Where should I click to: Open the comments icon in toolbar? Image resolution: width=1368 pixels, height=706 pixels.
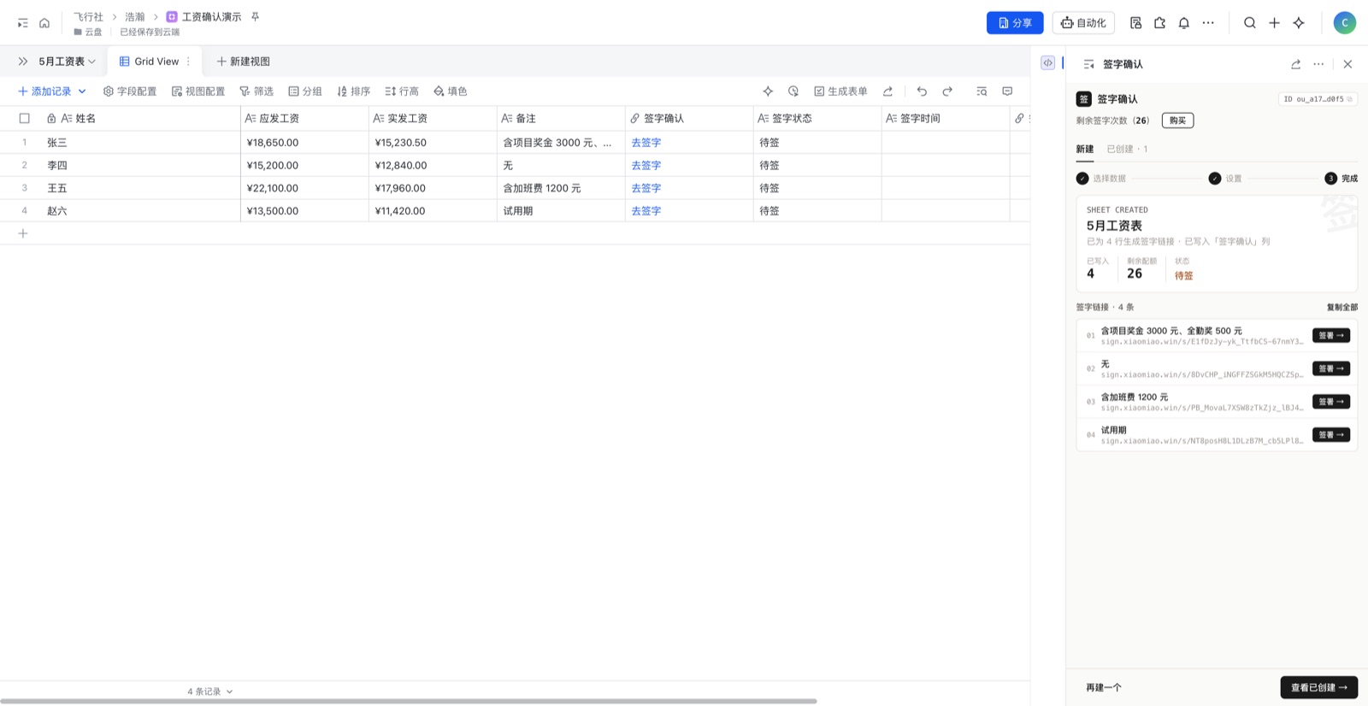1007,91
